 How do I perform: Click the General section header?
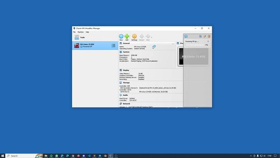coord(126,43)
